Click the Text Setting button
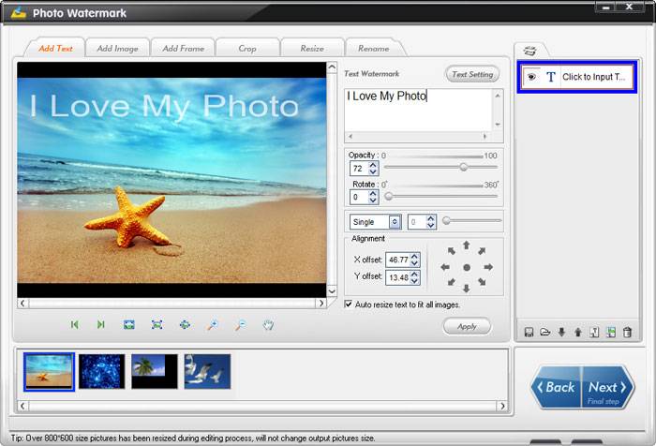656x446 pixels. [472, 74]
